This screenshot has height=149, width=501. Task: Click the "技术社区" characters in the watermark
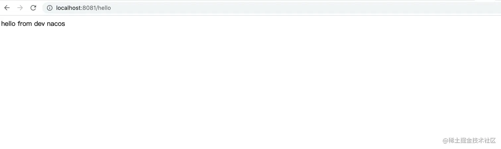(484, 141)
